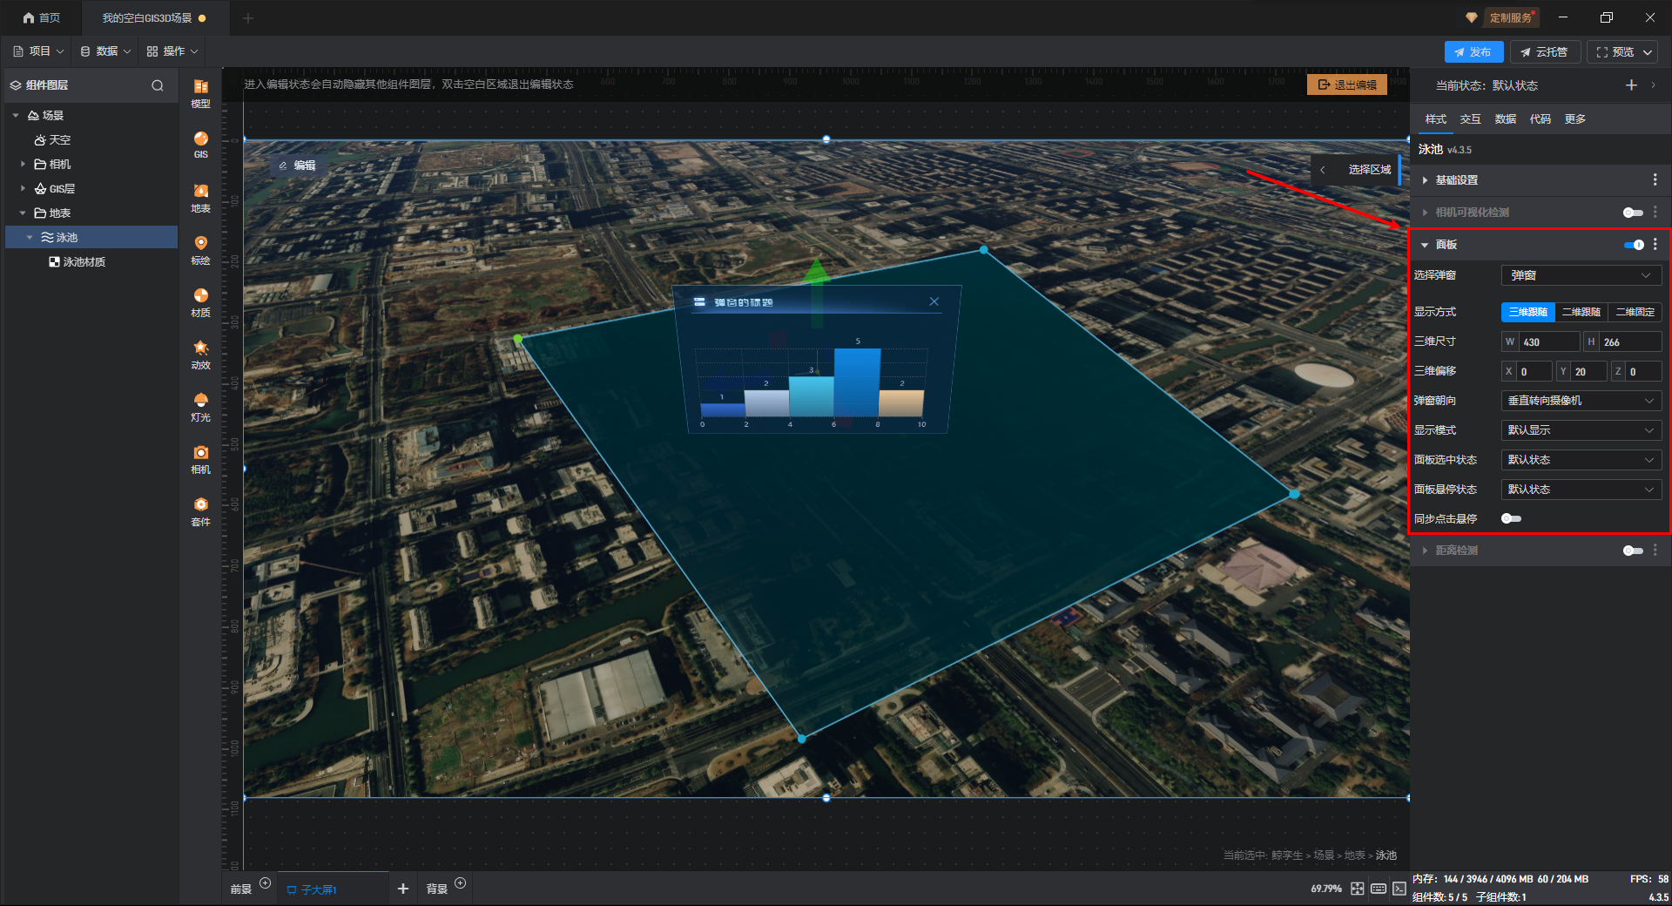Select the 材质 (Material) icon

tap(200, 301)
